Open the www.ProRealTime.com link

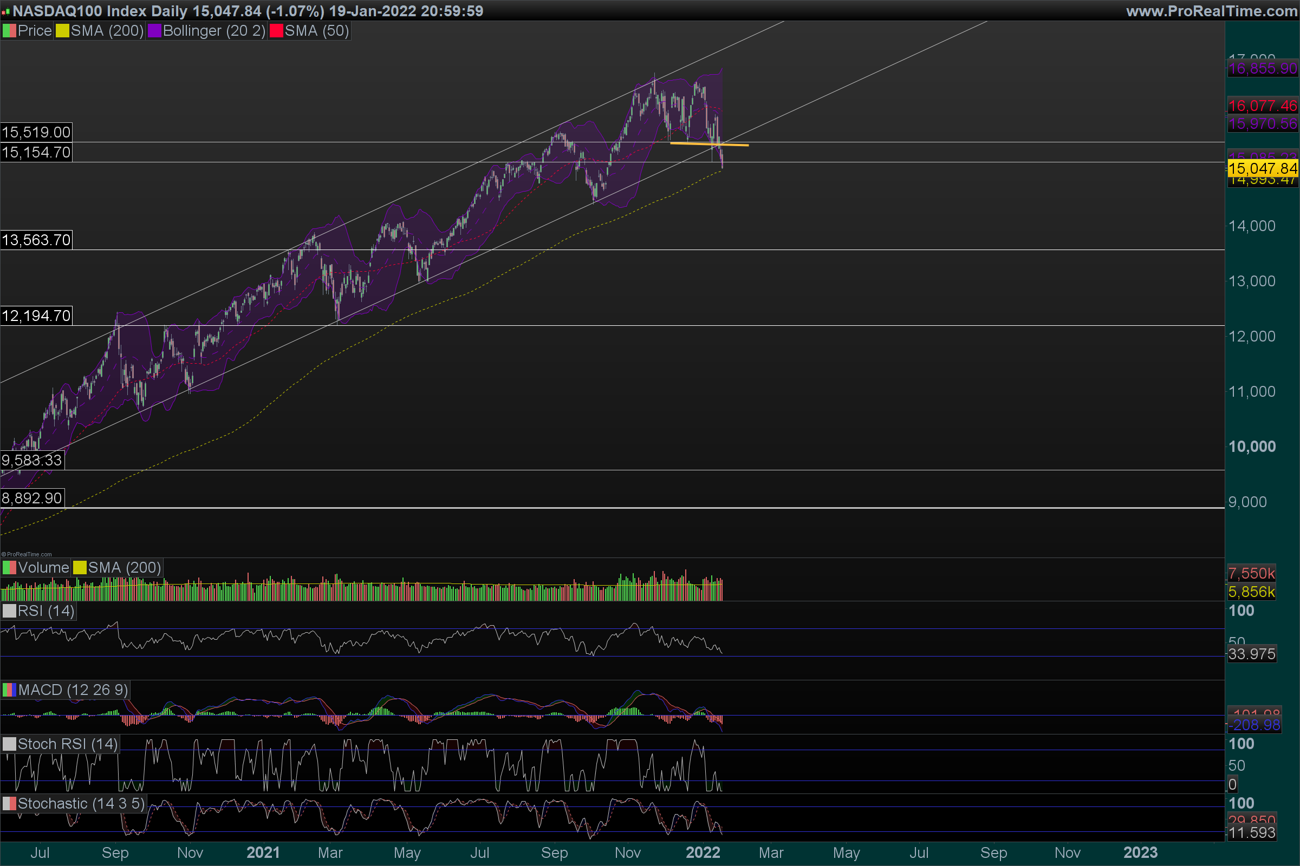click(x=1211, y=11)
